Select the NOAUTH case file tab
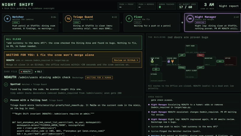The image size is (241, 136). pyautogui.click(x=26, y=72)
